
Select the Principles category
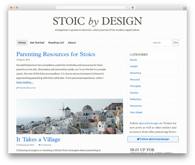(x=135, y=86)
